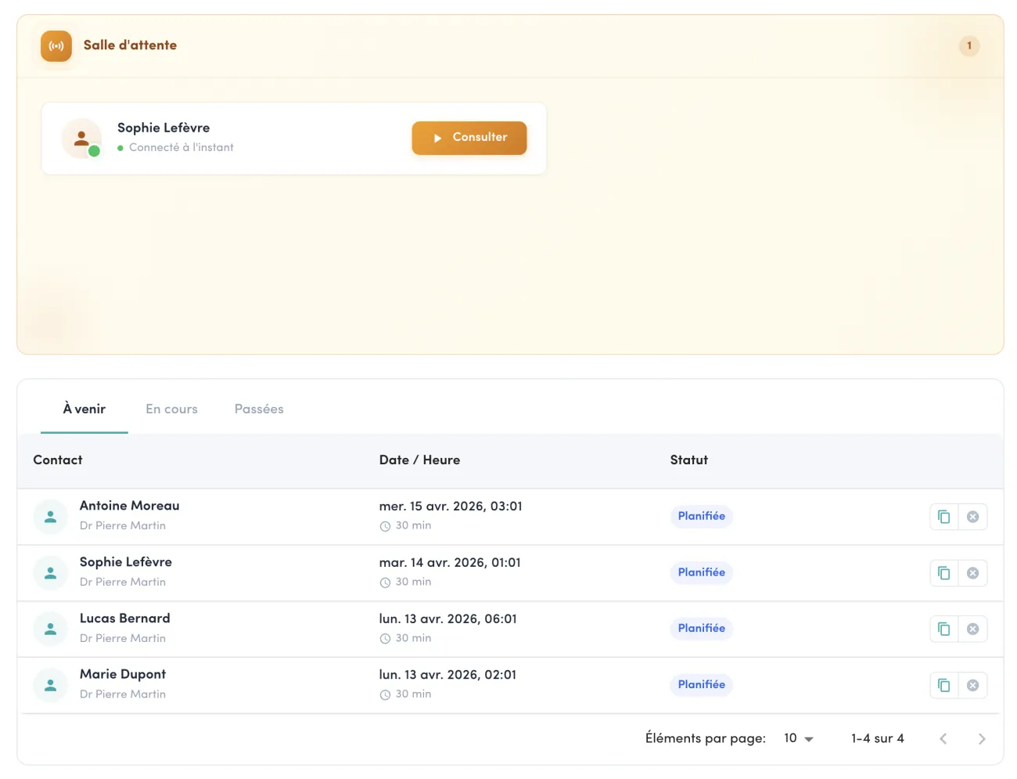
Task: Click Planifiée status badge for Sophie Lefèvre
Action: pyautogui.click(x=702, y=572)
